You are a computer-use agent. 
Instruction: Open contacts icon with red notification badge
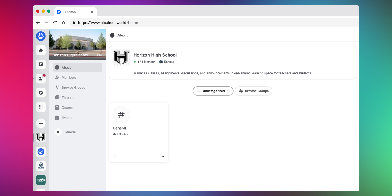[41, 79]
